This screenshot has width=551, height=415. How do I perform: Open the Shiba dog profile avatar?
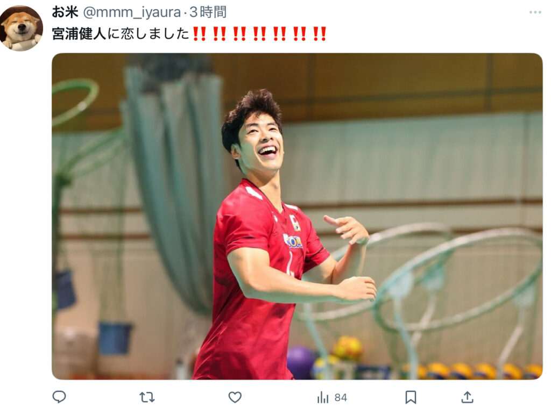(21, 28)
